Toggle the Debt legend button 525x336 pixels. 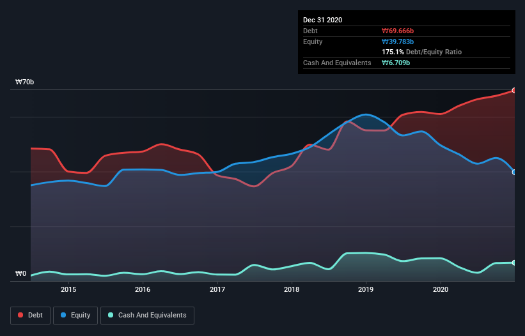click(x=31, y=316)
